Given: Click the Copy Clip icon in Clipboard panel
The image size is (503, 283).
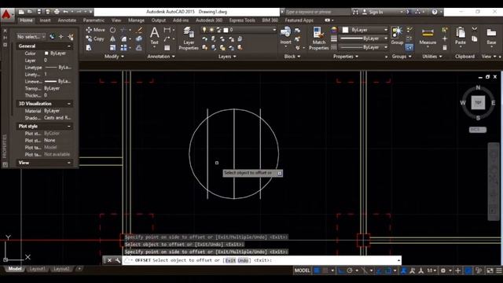Looking at the screenshot, I should click(475, 39).
